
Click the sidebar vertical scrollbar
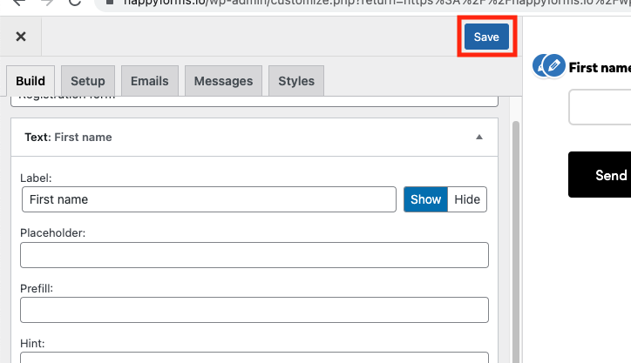[x=515, y=241]
